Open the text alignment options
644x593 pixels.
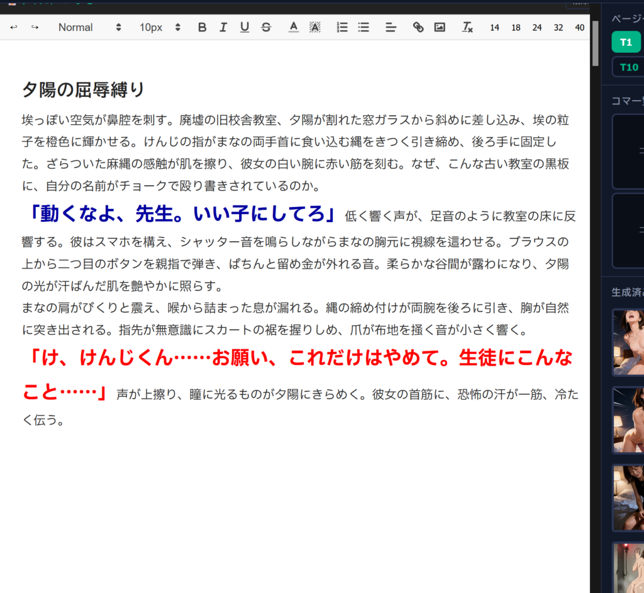click(391, 27)
